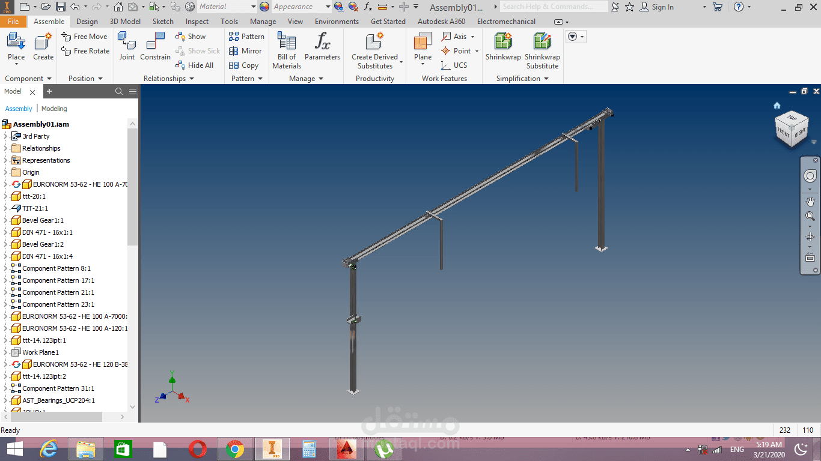The image size is (821, 461).
Task: Click the Sign In button
Action: [x=656, y=7]
